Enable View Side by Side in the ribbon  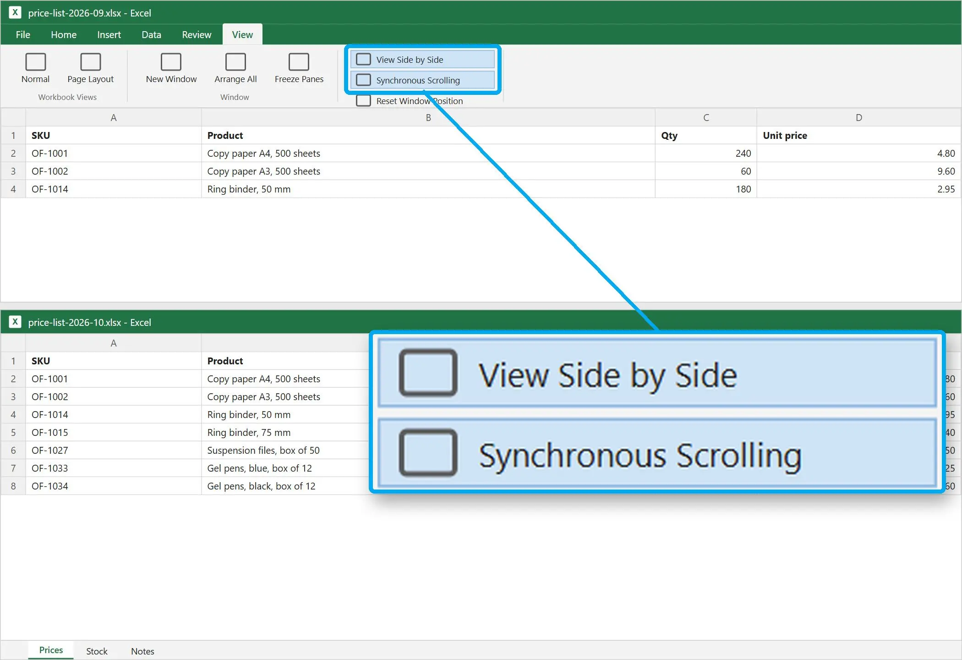(x=422, y=60)
